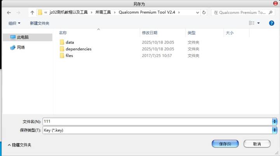Viewport: 280px width, 156px height.
Task: Open the save type Key (*.key) dropdown
Action: point(275,130)
